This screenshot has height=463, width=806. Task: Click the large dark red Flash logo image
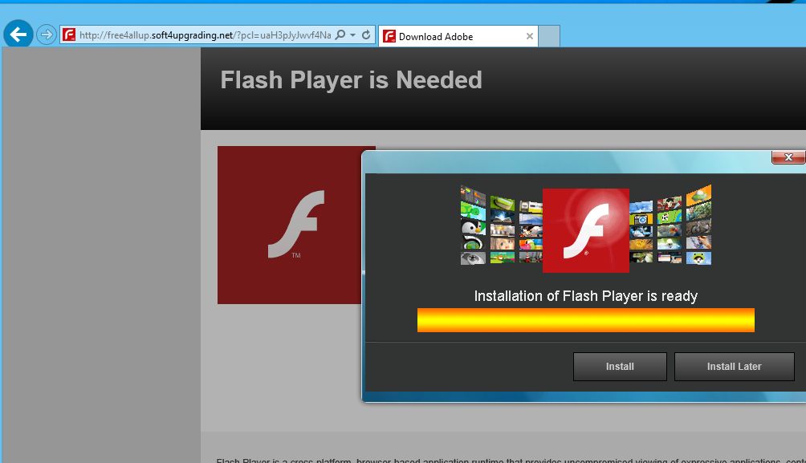289,225
